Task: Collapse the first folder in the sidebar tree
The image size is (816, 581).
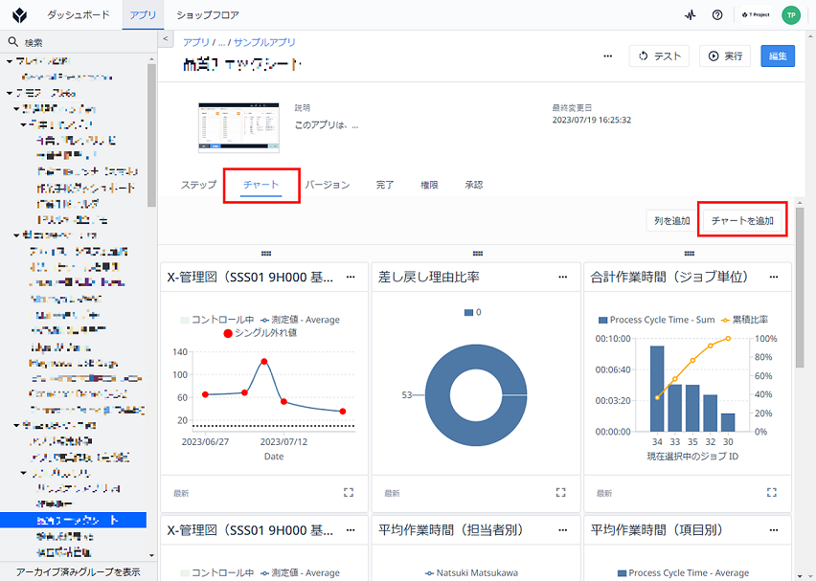Action: tap(10, 61)
